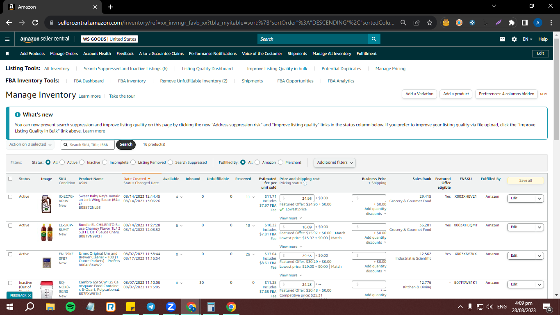This screenshot has height=315, width=560.
Task: Bookmark this page with the star icon
Action: pos(430,23)
